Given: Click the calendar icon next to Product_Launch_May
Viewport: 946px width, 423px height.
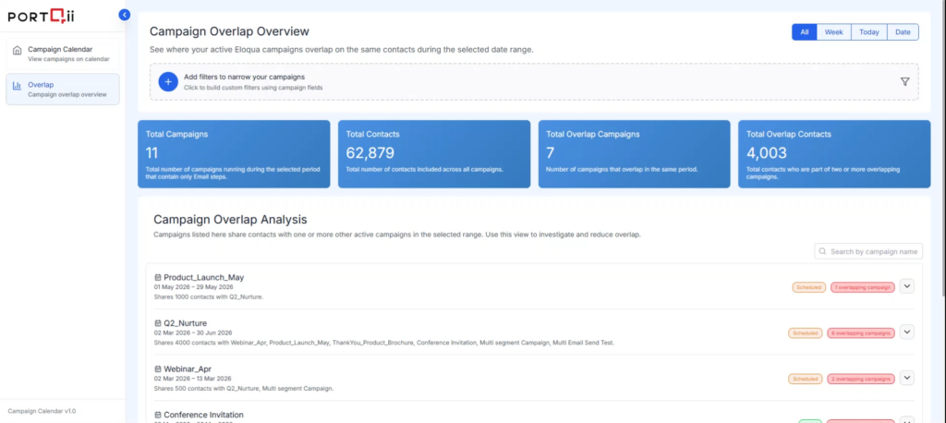Looking at the screenshot, I should (158, 277).
